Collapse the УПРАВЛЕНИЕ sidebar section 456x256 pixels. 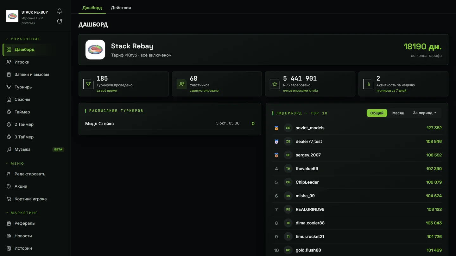tap(23, 39)
